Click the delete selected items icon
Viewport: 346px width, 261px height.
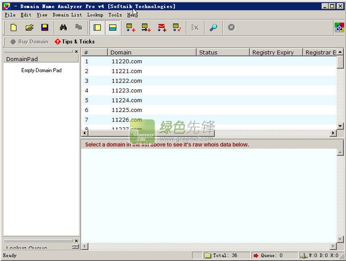195,28
